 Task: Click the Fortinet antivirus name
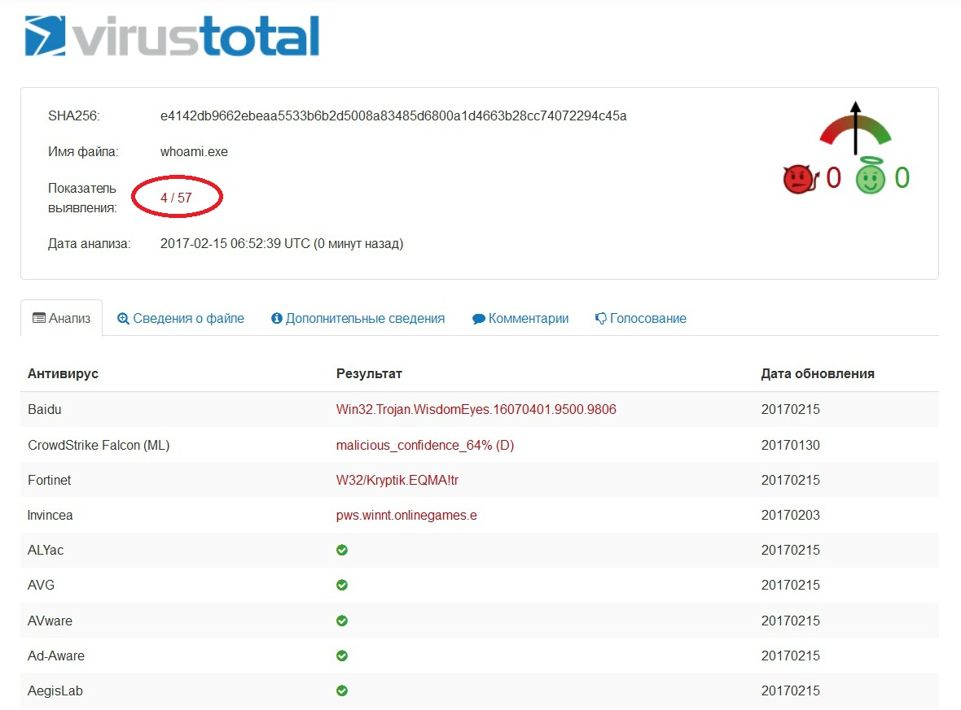click(x=49, y=480)
